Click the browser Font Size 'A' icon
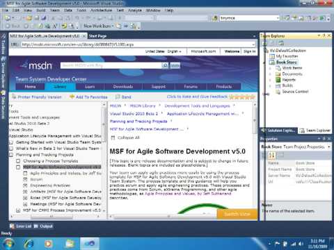The image size is (334, 250). click(55, 26)
